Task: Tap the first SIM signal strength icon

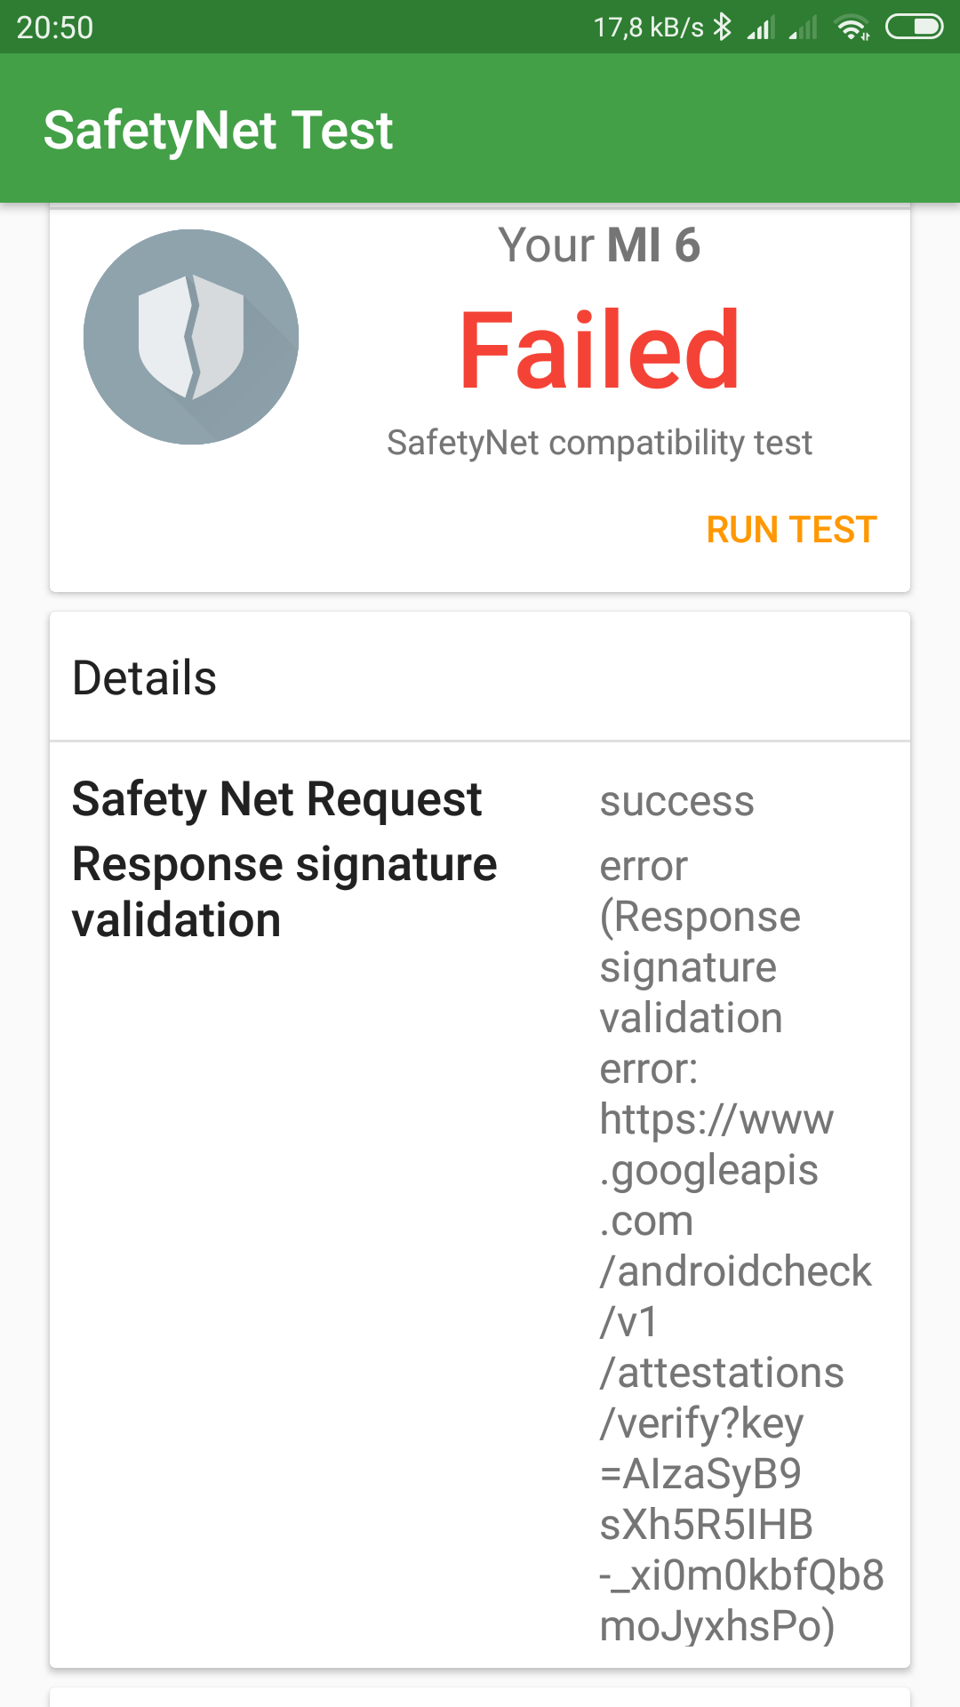Action: (x=761, y=28)
